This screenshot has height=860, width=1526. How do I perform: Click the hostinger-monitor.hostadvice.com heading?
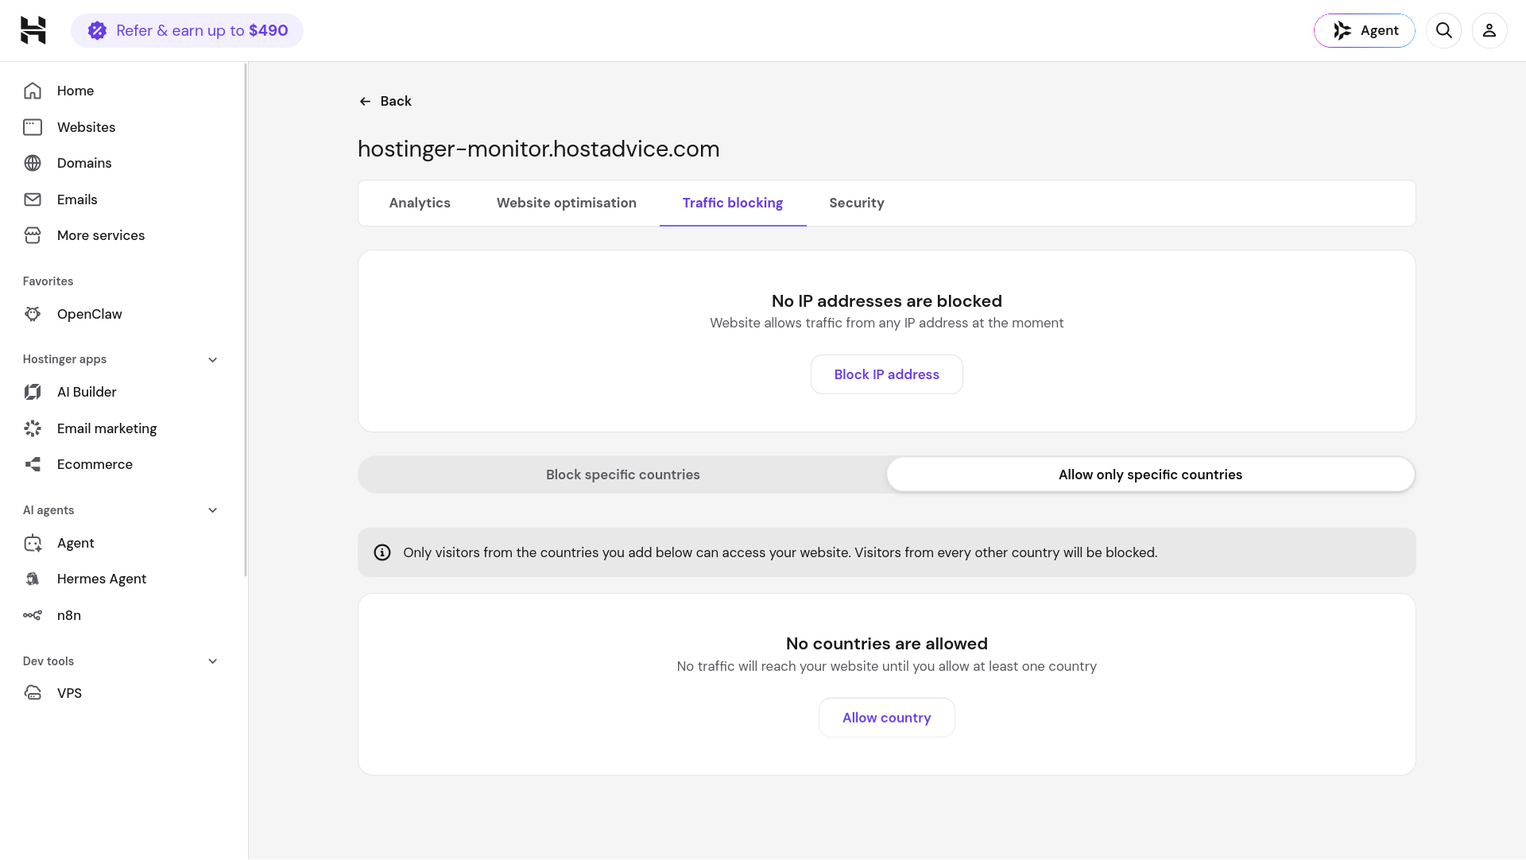click(538, 149)
